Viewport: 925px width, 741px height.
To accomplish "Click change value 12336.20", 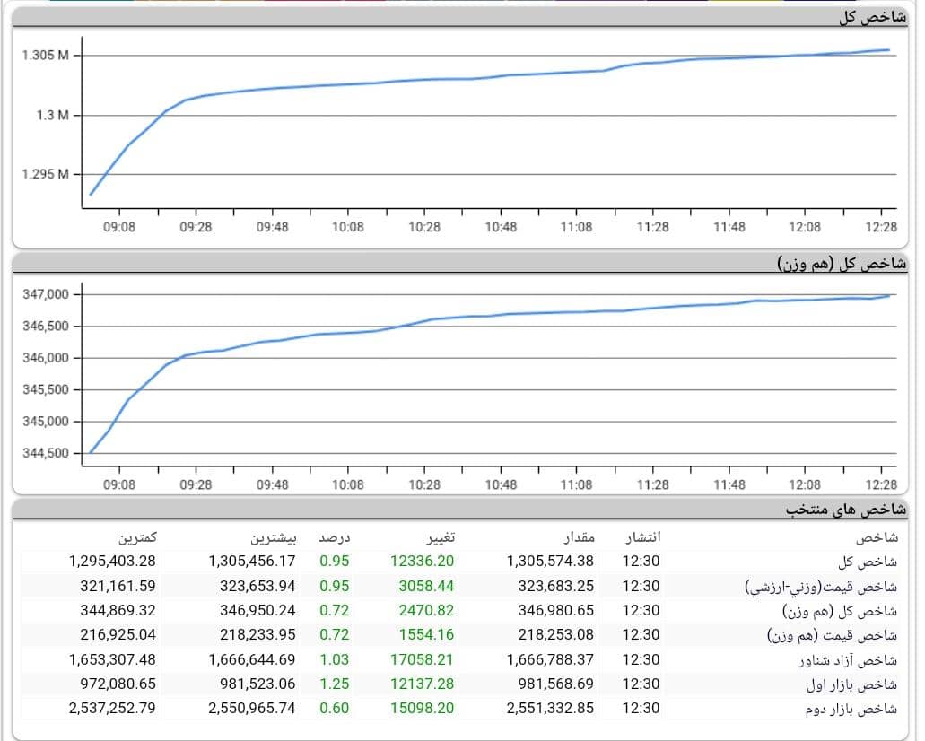I will (422, 561).
